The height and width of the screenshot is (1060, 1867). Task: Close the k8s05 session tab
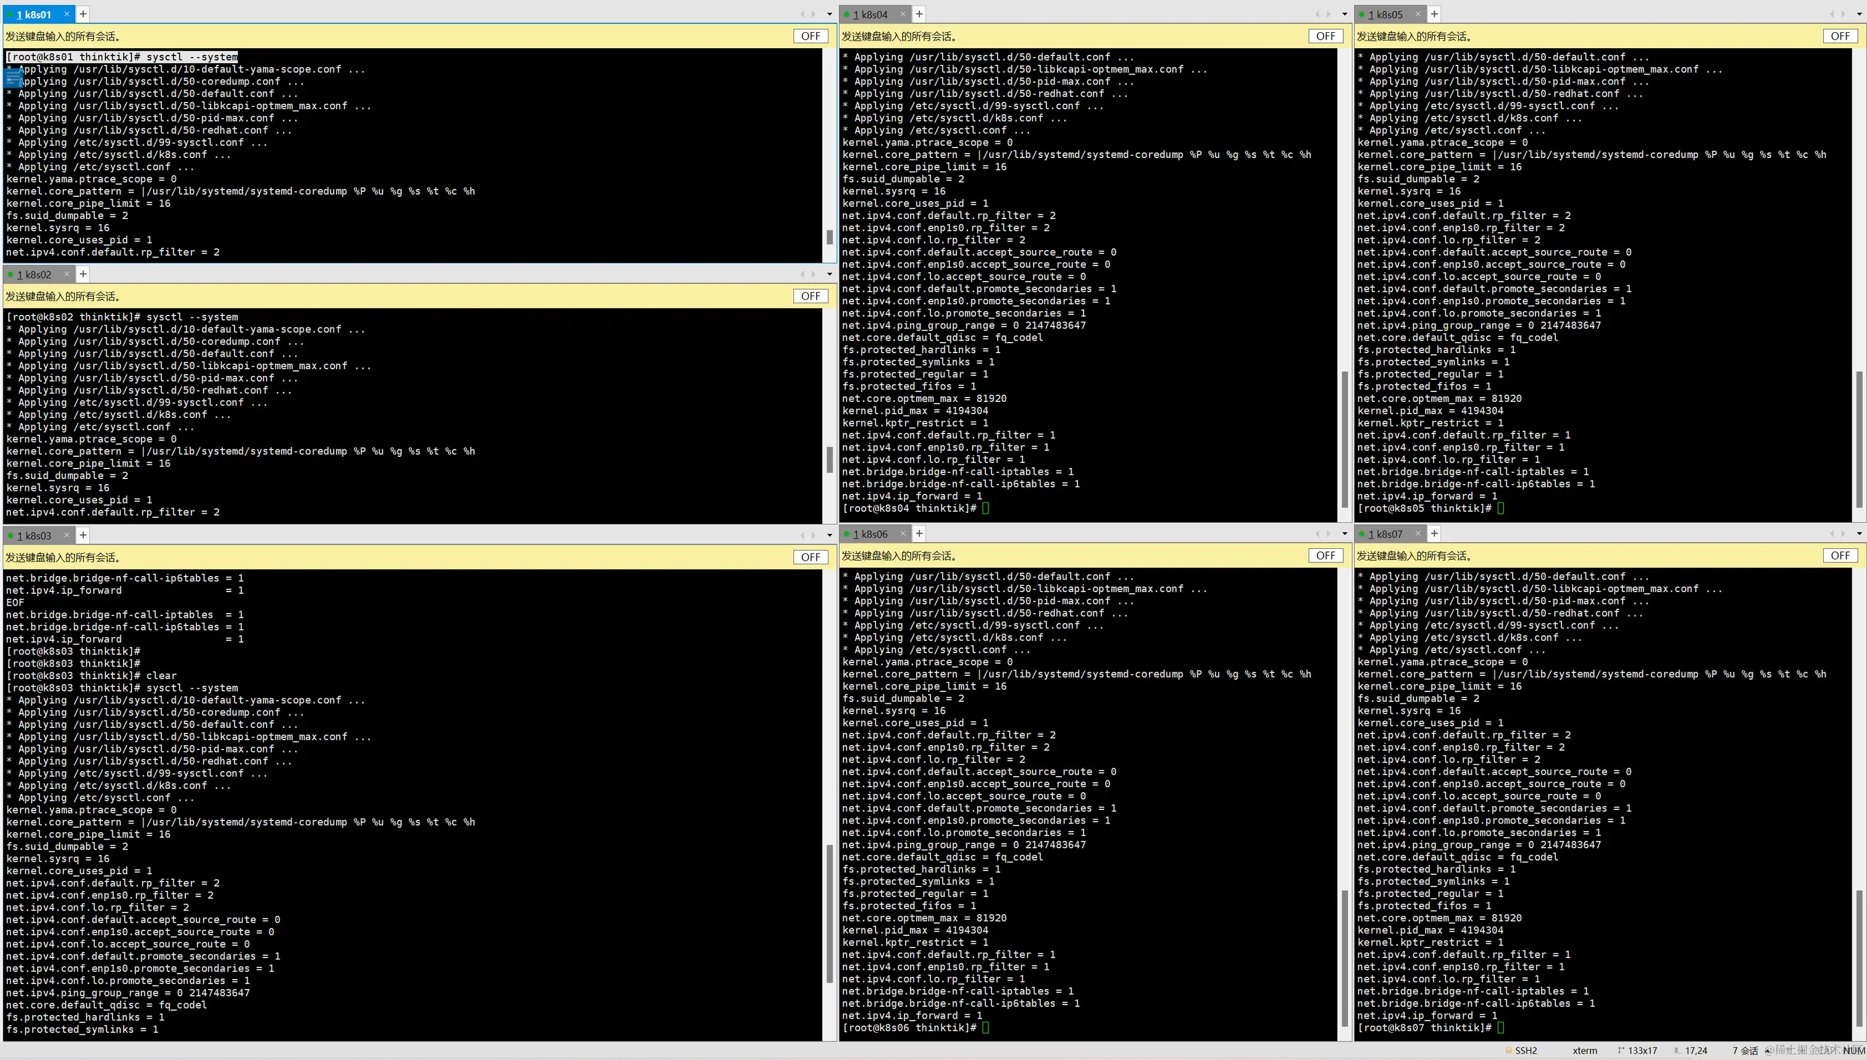click(x=1418, y=14)
